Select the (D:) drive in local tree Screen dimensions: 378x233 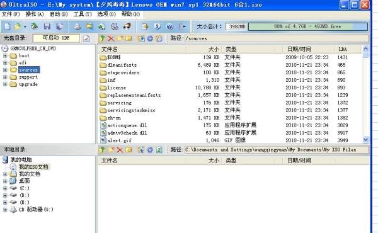point(25,195)
